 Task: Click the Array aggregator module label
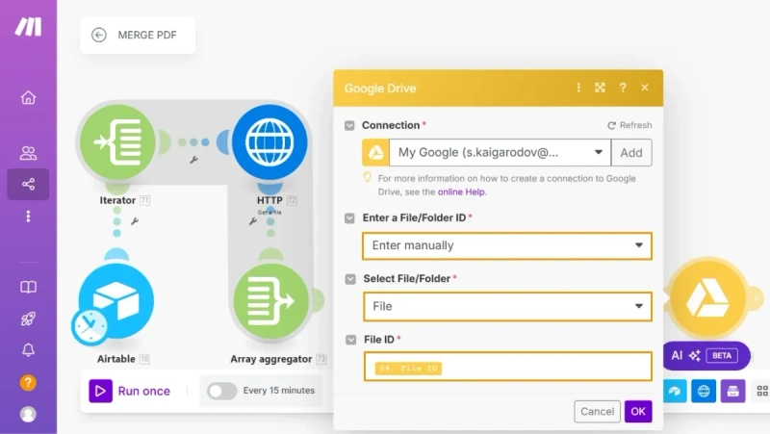tap(271, 359)
